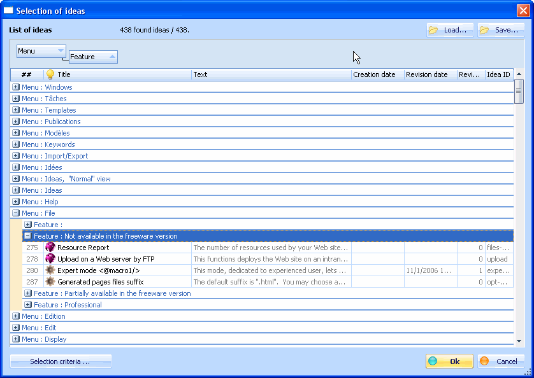Viewport: 534px width, 378px height.
Task: Click the lightbulb icon in the Title column header
Action: pyautogui.click(x=49, y=74)
